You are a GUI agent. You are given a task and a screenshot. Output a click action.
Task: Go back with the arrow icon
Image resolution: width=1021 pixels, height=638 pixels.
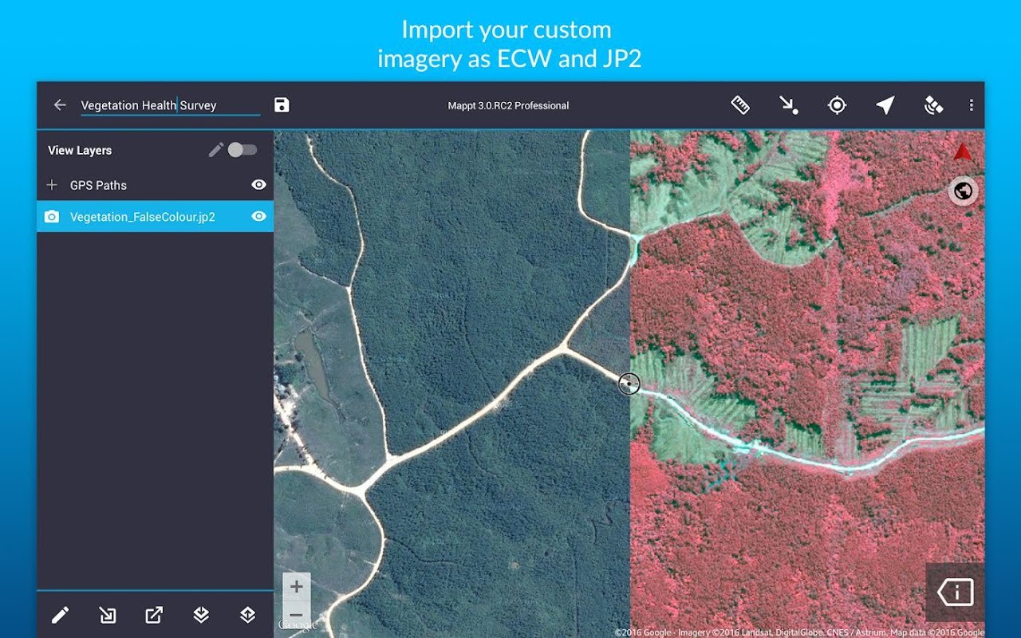[x=60, y=105]
